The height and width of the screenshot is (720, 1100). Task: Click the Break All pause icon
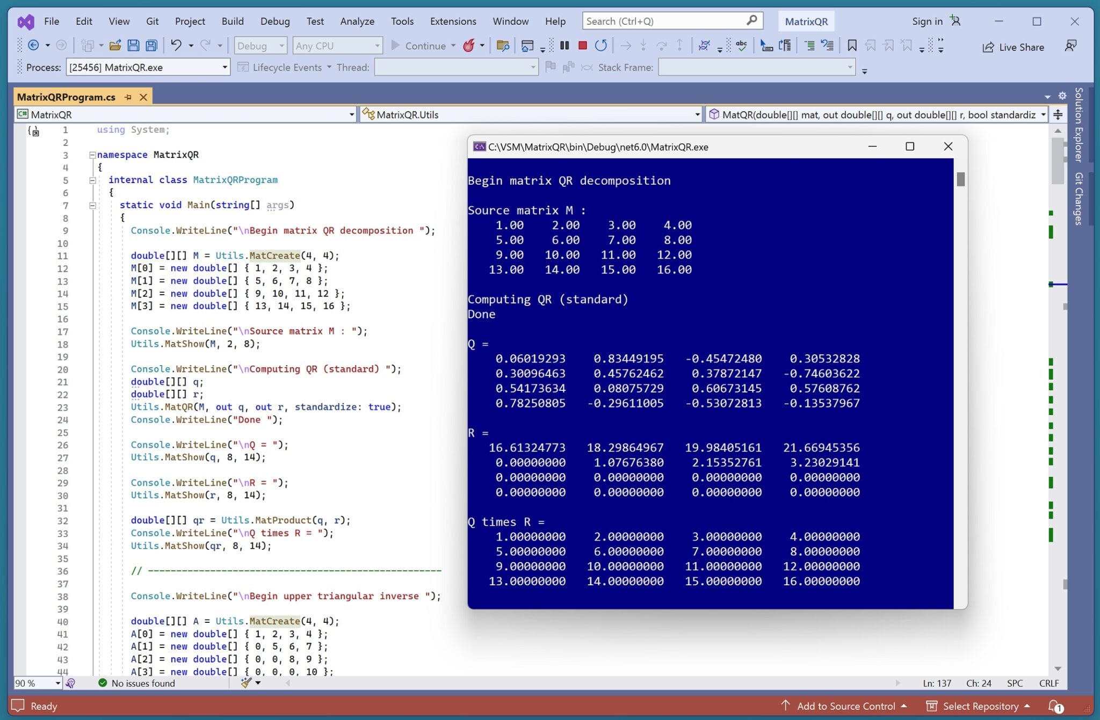pyautogui.click(x=565, y=45)
